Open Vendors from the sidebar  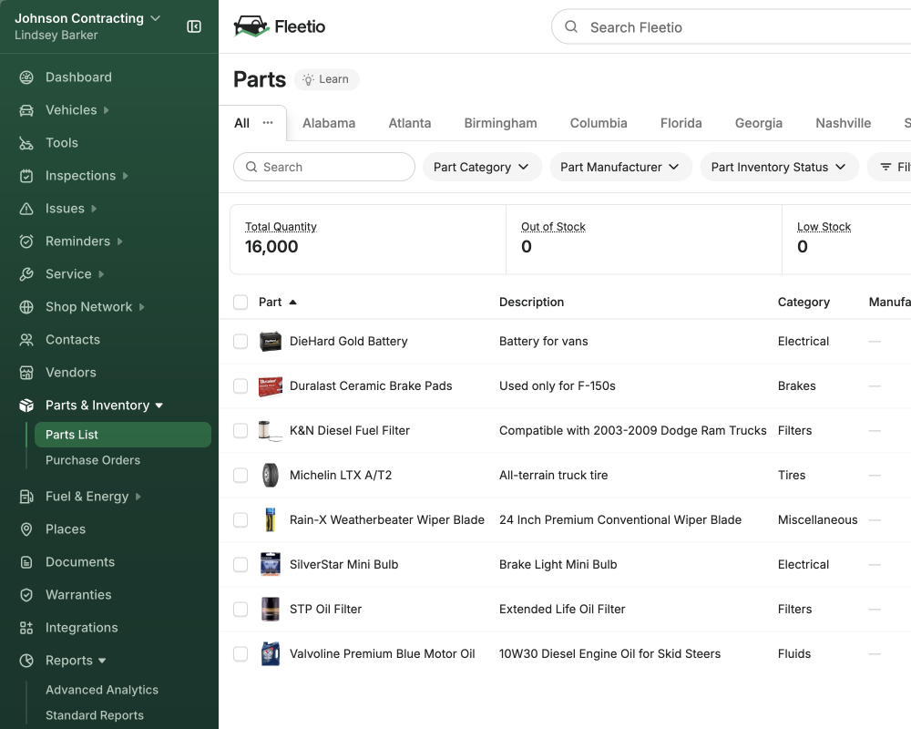tap(71, 373)
